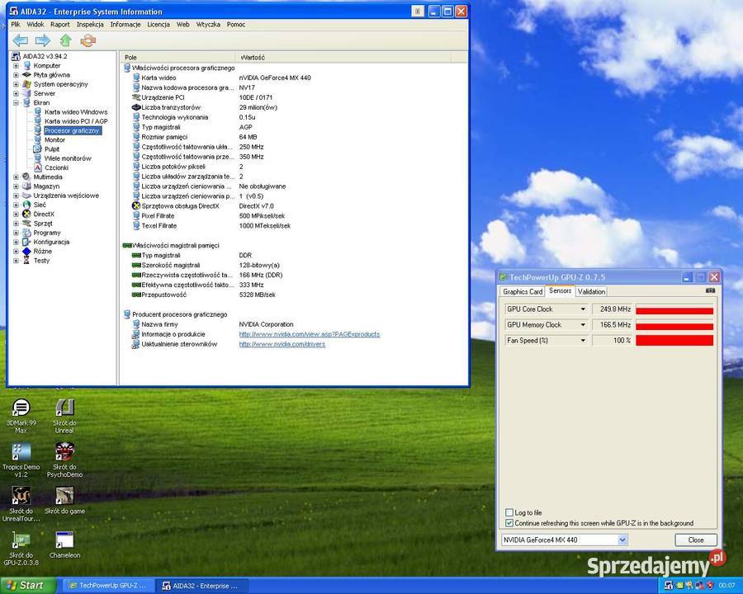Image resolution: width=743 pixels, height=594 pixels.
Task: Open the NVIDIA GeForce4 MX 440 card selector
Action: tap(622, 539)
